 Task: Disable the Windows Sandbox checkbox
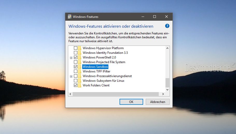pyautogui.click(x=75, y=67)
